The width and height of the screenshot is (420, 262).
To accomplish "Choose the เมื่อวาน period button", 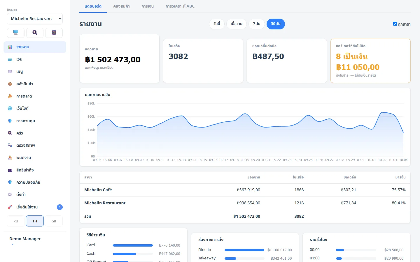I will coord(237,24).
